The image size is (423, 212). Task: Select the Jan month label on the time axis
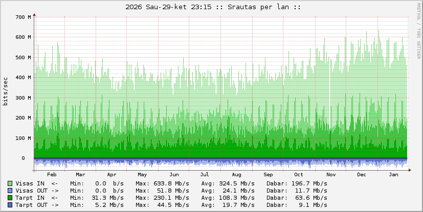pos(393,175)
